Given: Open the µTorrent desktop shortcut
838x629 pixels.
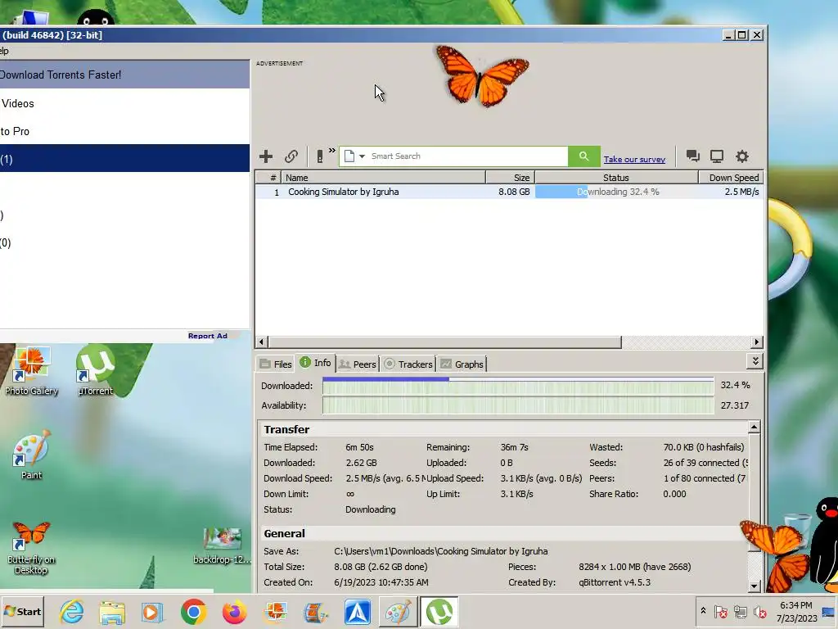Looking at the screenshot, I should tap(95, 371).
